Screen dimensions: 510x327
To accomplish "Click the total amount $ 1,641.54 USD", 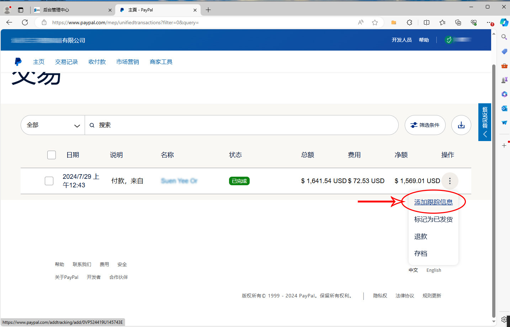I will [324, 181].
